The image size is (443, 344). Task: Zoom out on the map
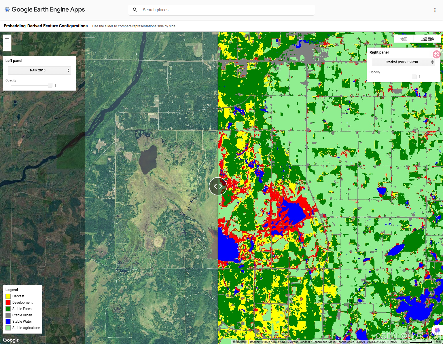tap(7, 47)
